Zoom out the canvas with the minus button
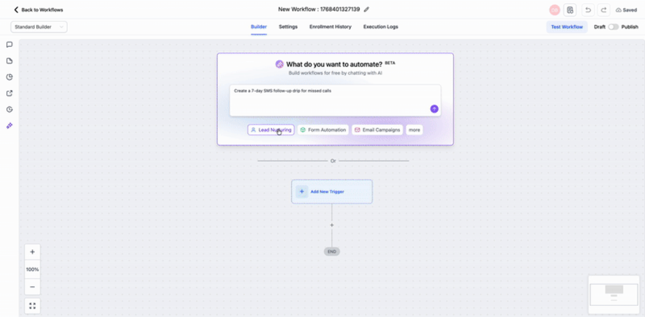The width and height of the screenshot is (645, 317). (32, 287)
